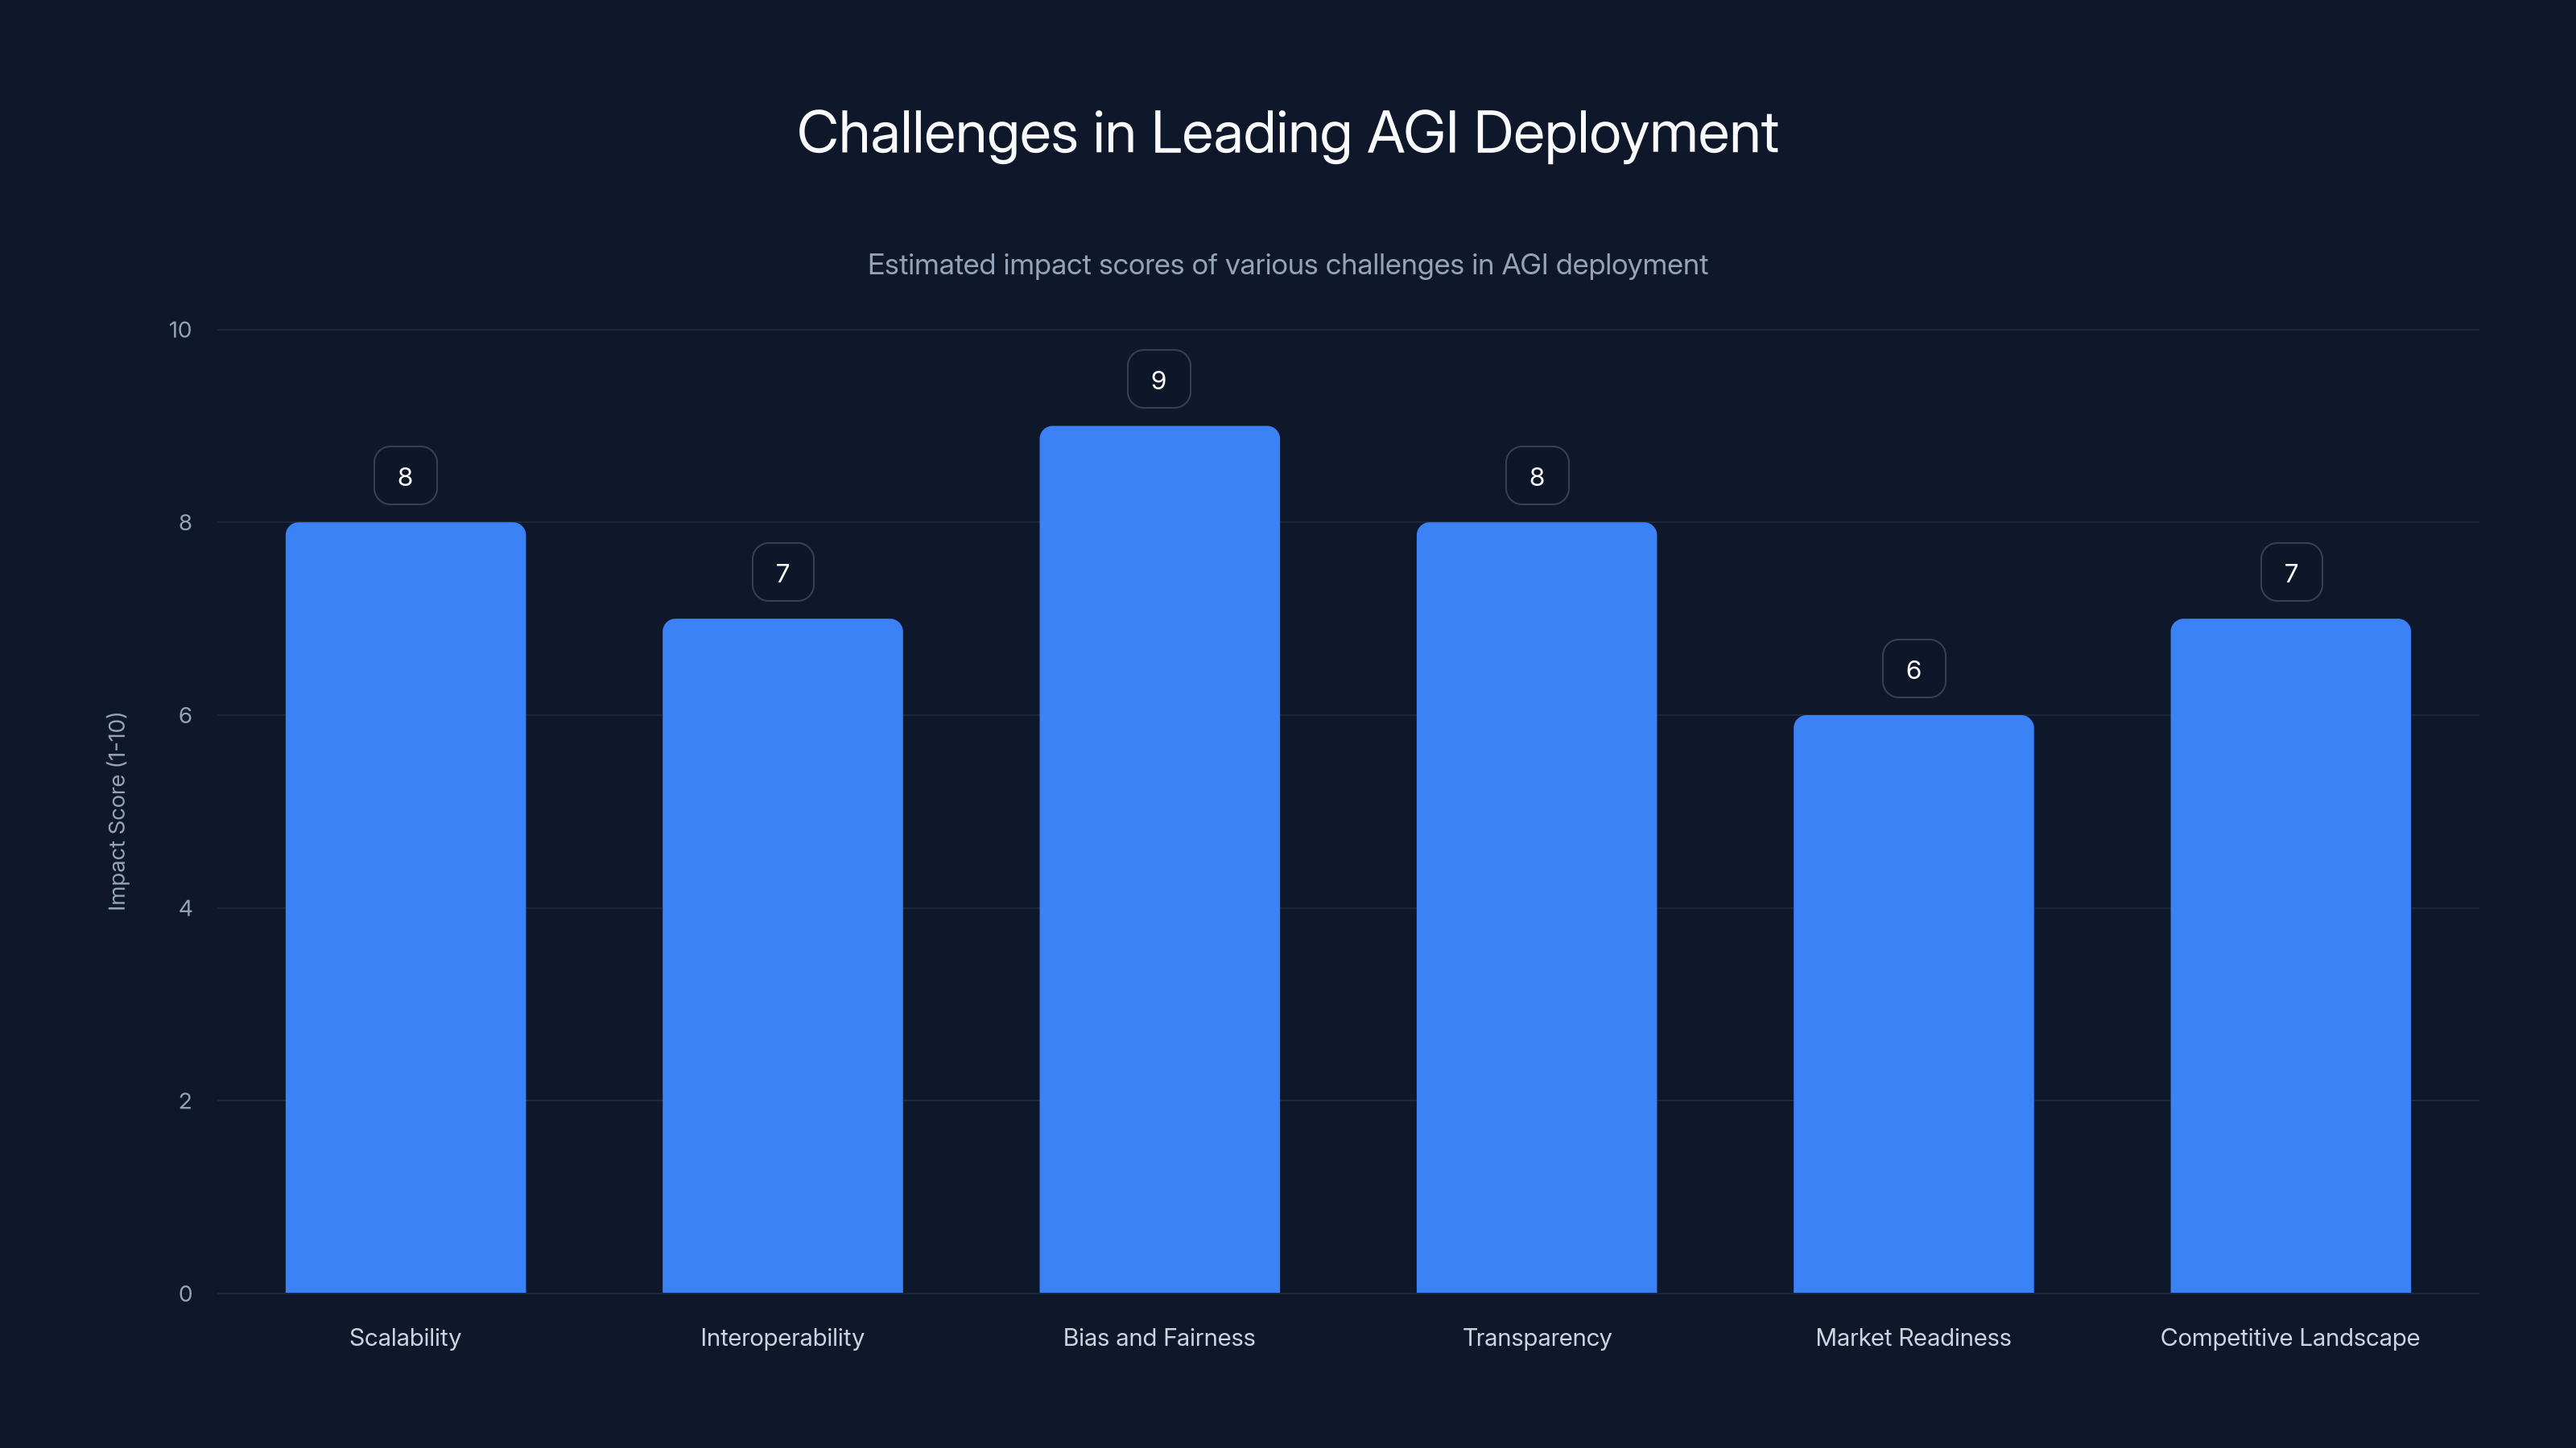The image size is (2576, 1448).
Task: Click the value label 7 above Interoperability
Action: (x=782, y=573)
